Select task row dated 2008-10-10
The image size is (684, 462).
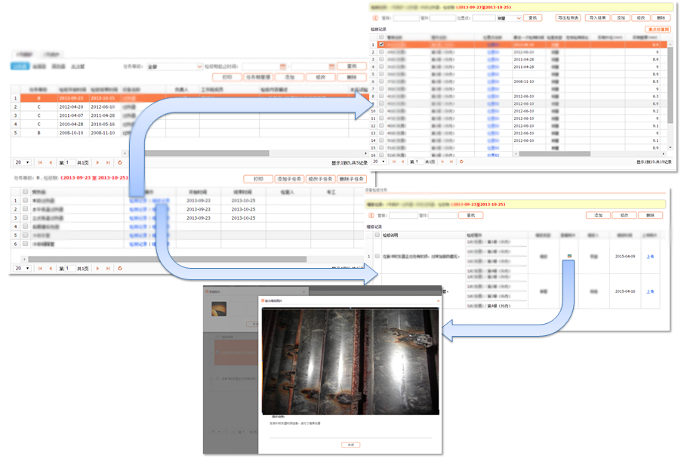pyautogui.click(x=189, y=133)
